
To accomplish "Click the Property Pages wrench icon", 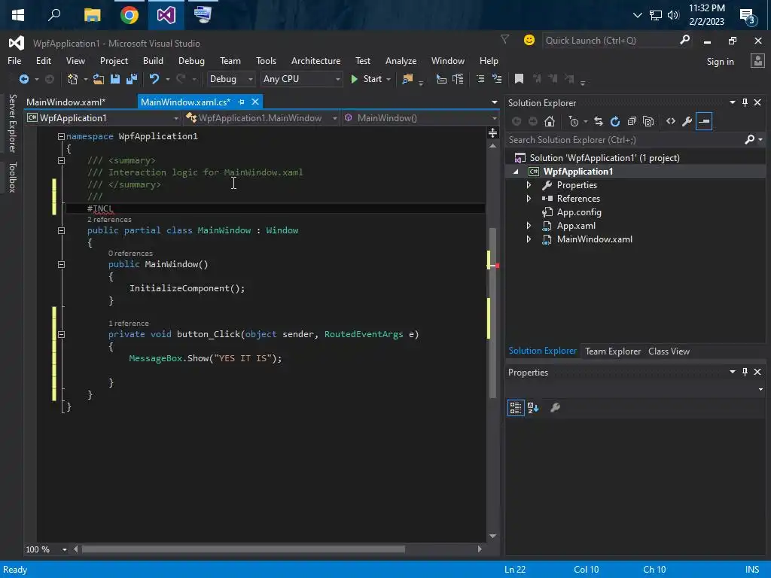I will coord(555,407).
